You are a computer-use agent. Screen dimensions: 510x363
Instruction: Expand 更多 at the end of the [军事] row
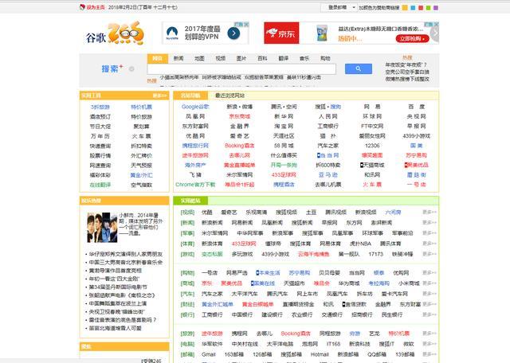point(430,233)
